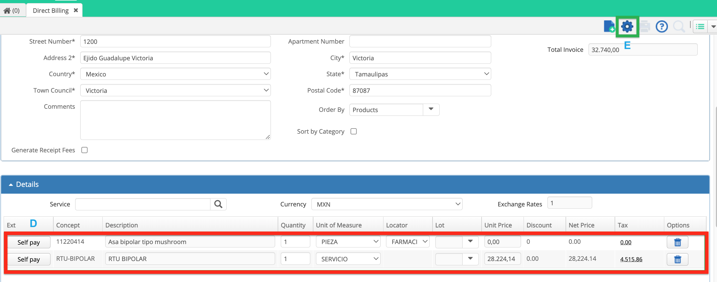Click the new document icon in toolbar
Viewport: 717px width, 282px height.
tap(609, 27)
